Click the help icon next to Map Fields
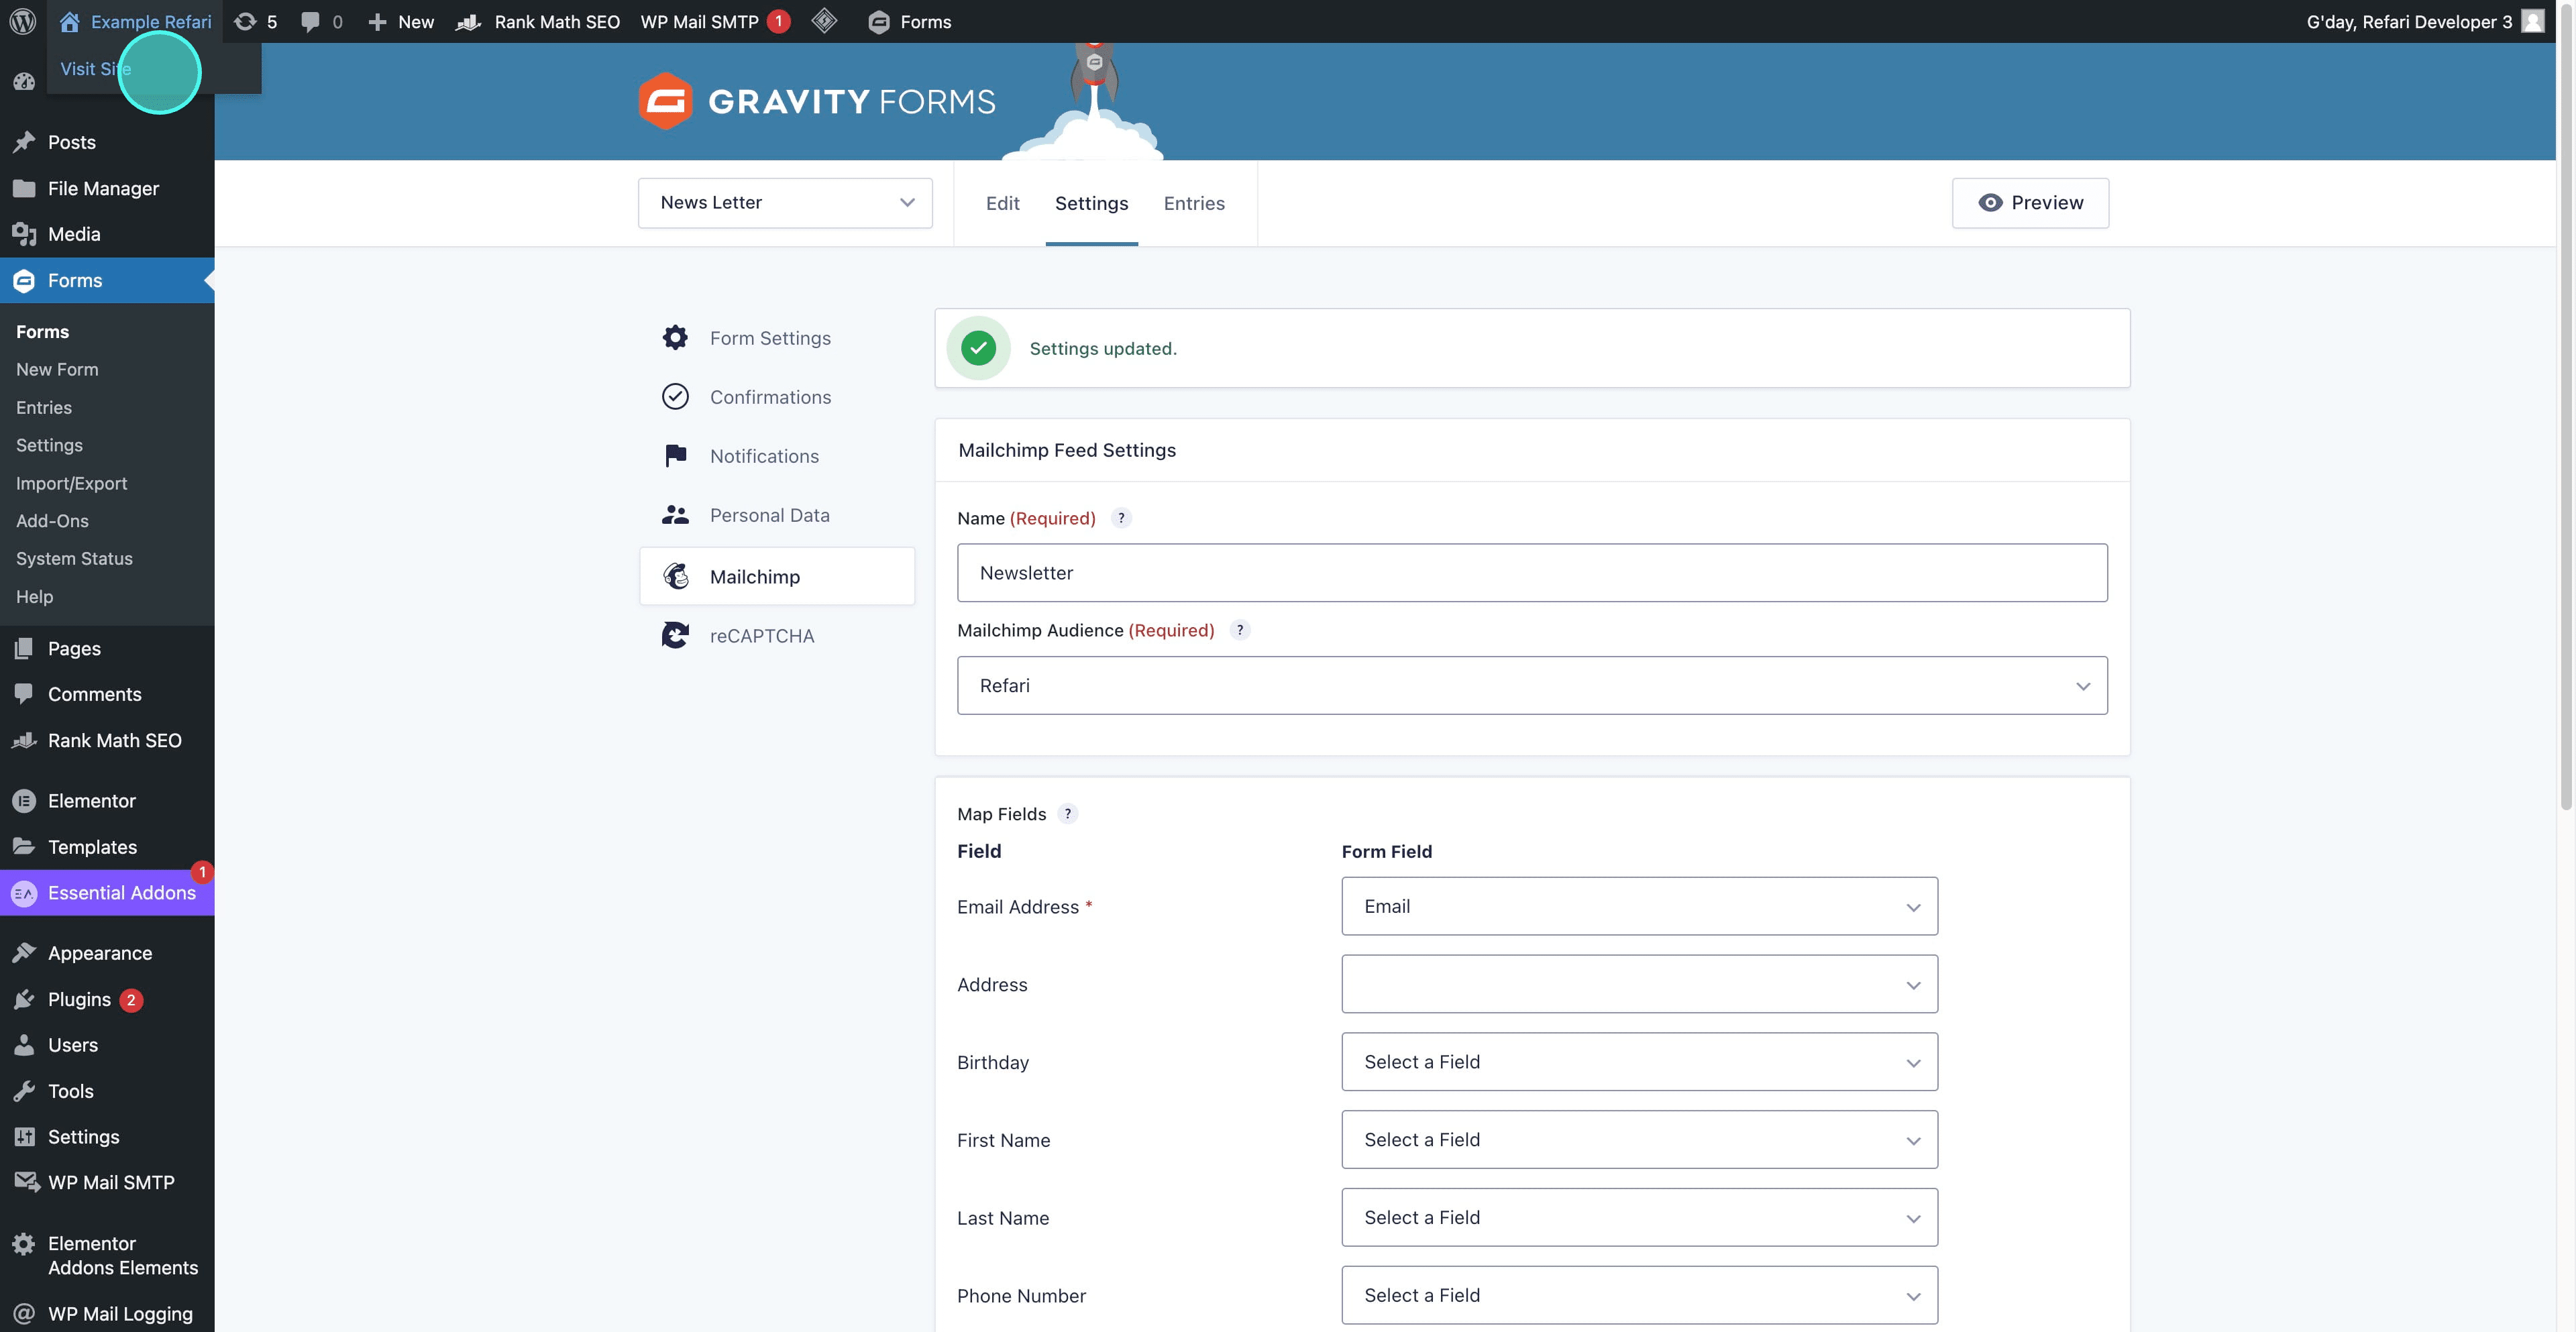Image resolution: width=2576 pixels, height=1332 pixels. [1068, 814]
